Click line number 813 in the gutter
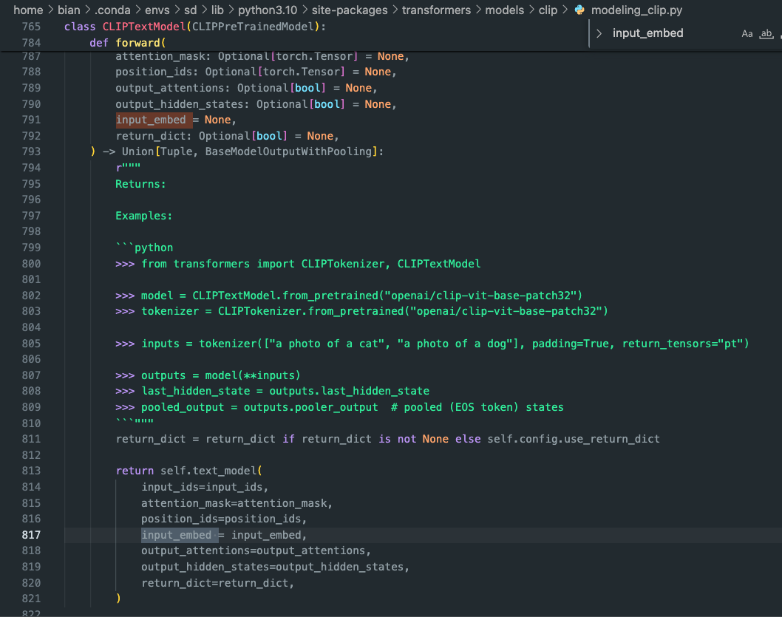The image size is (782, 617). pos(31,471)
